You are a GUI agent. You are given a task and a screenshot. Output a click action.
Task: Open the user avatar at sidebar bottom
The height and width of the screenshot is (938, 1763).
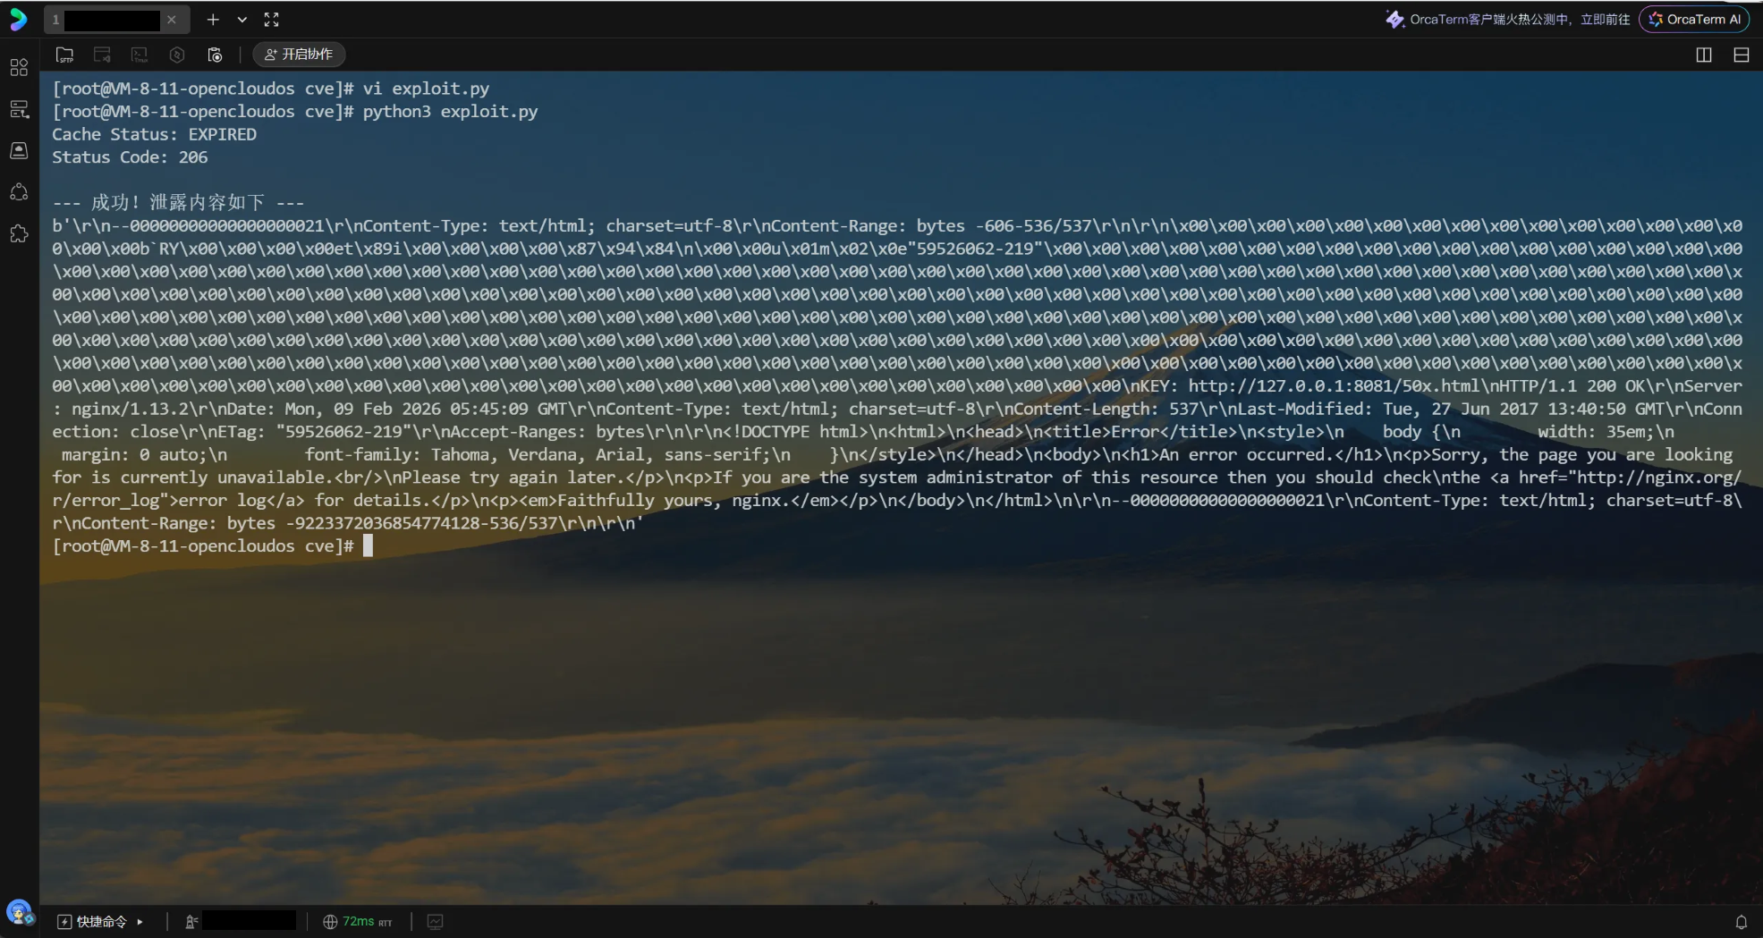[19, 912]
